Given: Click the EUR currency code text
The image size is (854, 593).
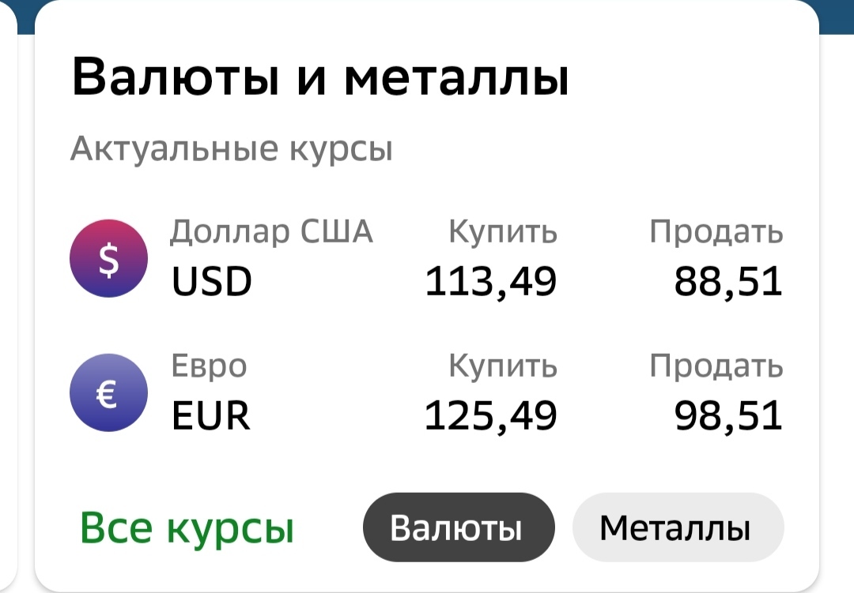Looking at the screenshot, I should point(210,416).
